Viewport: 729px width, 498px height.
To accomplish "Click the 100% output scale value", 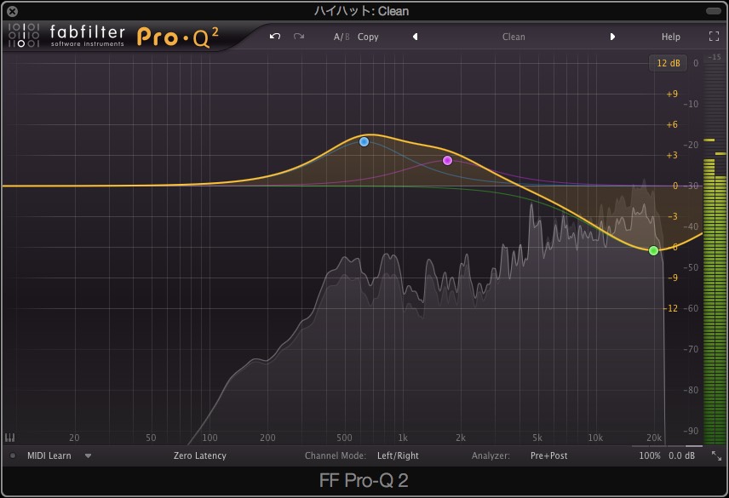I will (x=650, y=455).
